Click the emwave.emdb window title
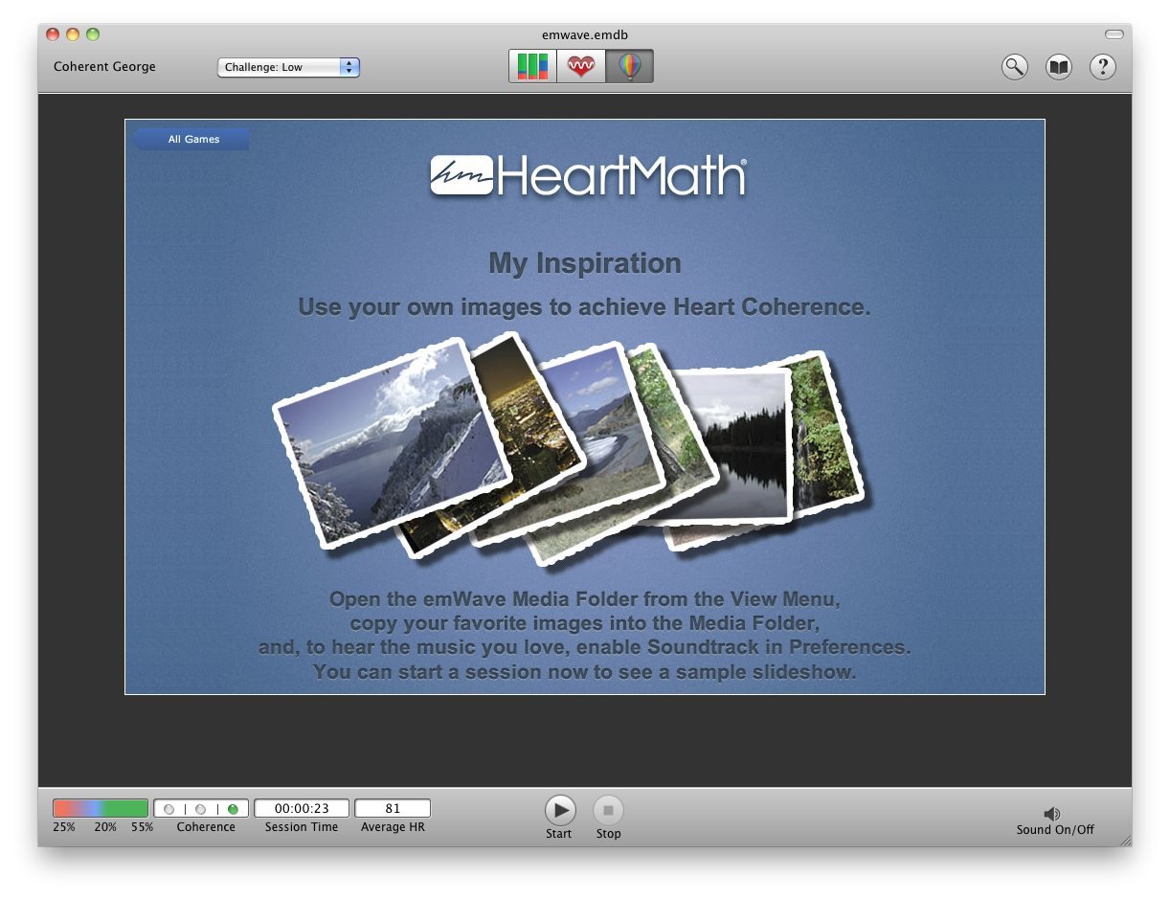Viewport: 1170px width, 899px height. click(585, 34)
